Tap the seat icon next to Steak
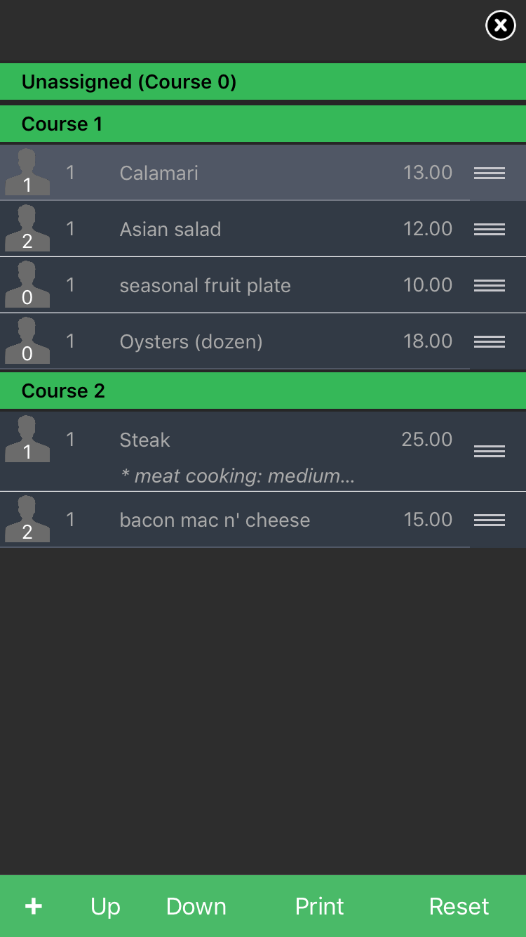526x937 pixels. pyautogui.click(x=27, y=439)
